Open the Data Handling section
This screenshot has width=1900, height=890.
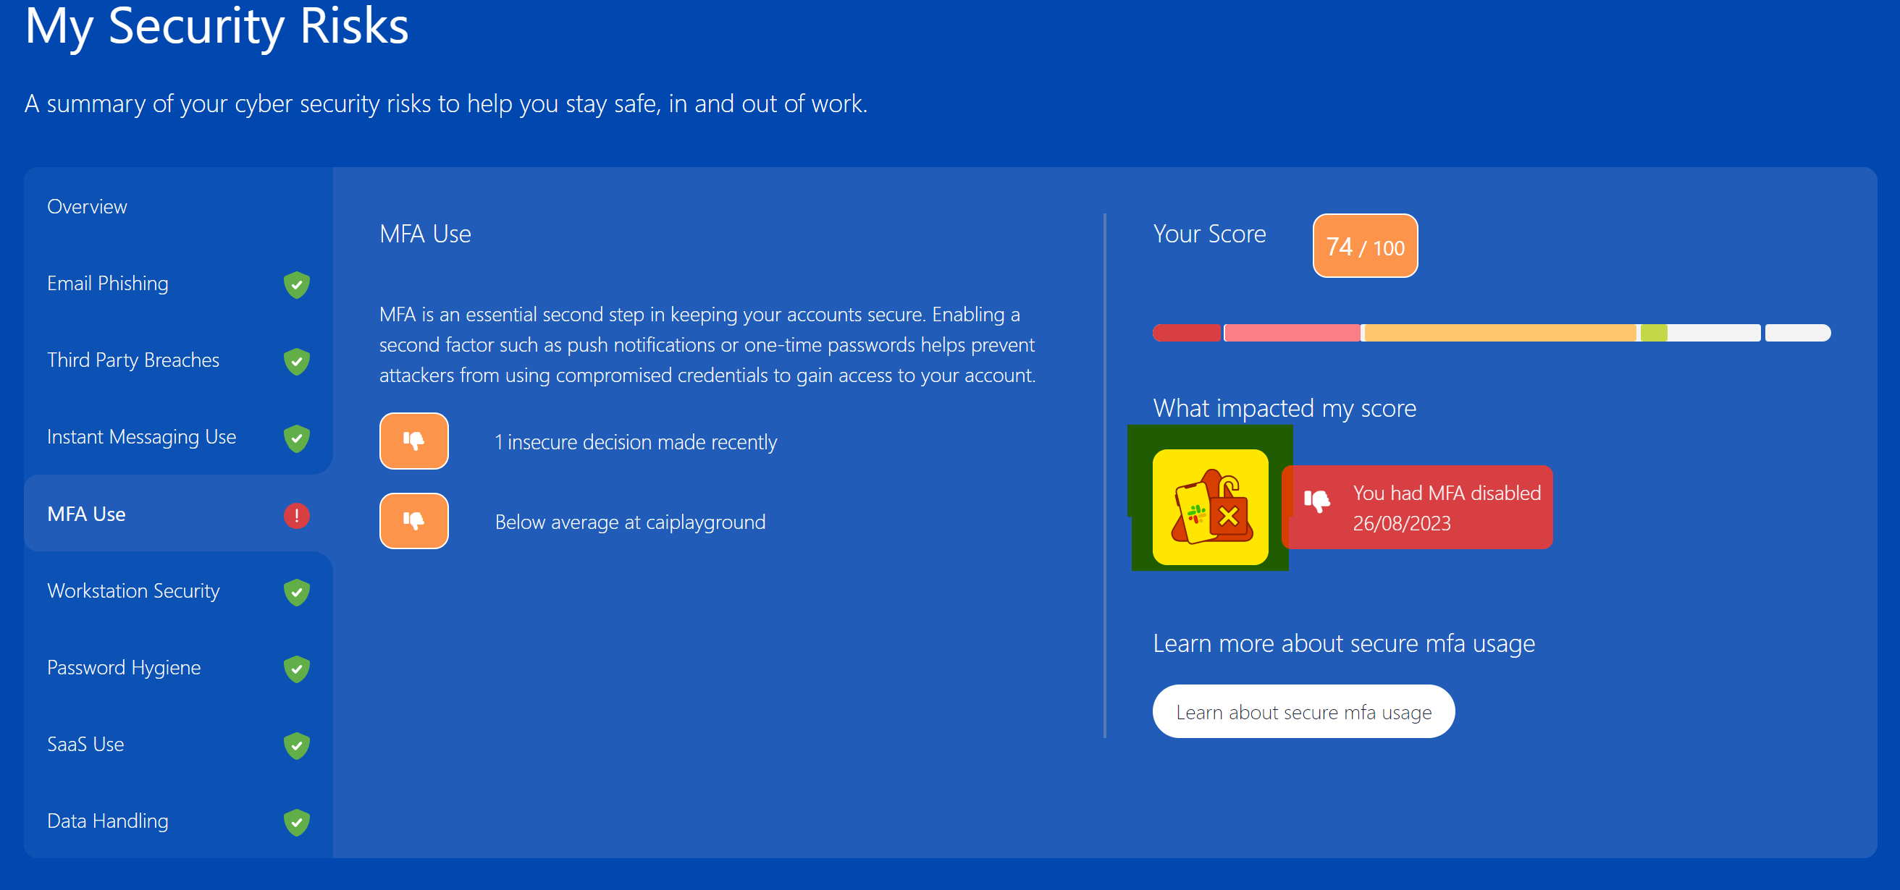177,821
